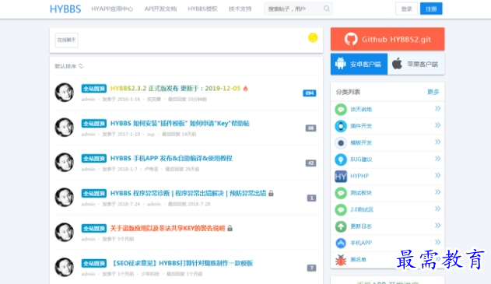Open post HYBBS 手机APP 发布
Image resolution: width=491 pixels, height=284 pixels.
click(x=171, y=159)
